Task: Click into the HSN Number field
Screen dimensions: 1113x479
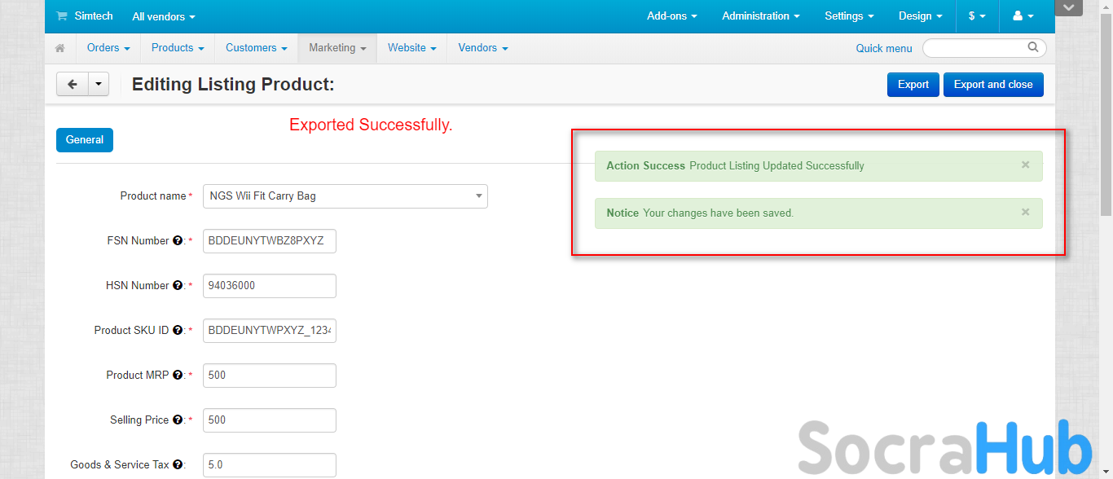Action: [x=269, y=286]
